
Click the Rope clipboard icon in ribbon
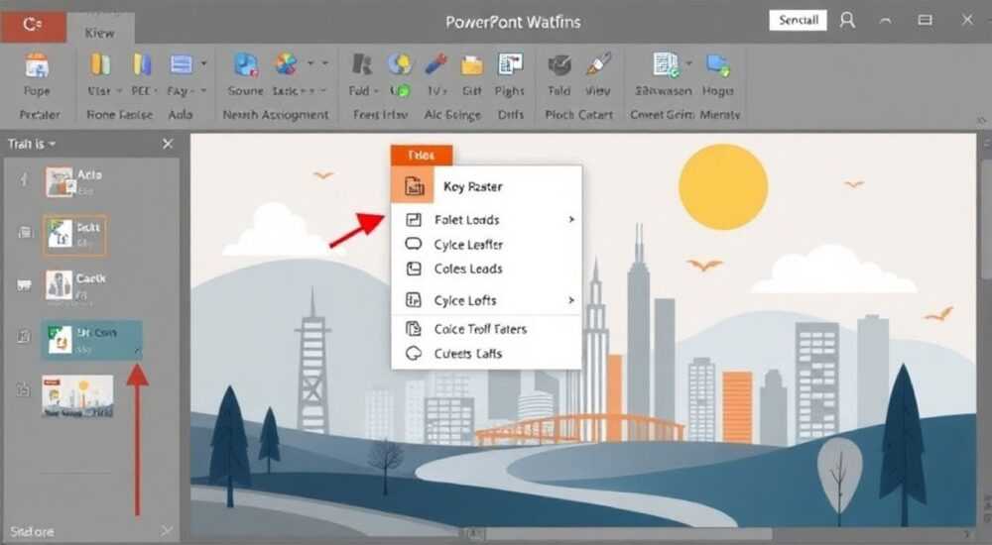tap(37, 65)
